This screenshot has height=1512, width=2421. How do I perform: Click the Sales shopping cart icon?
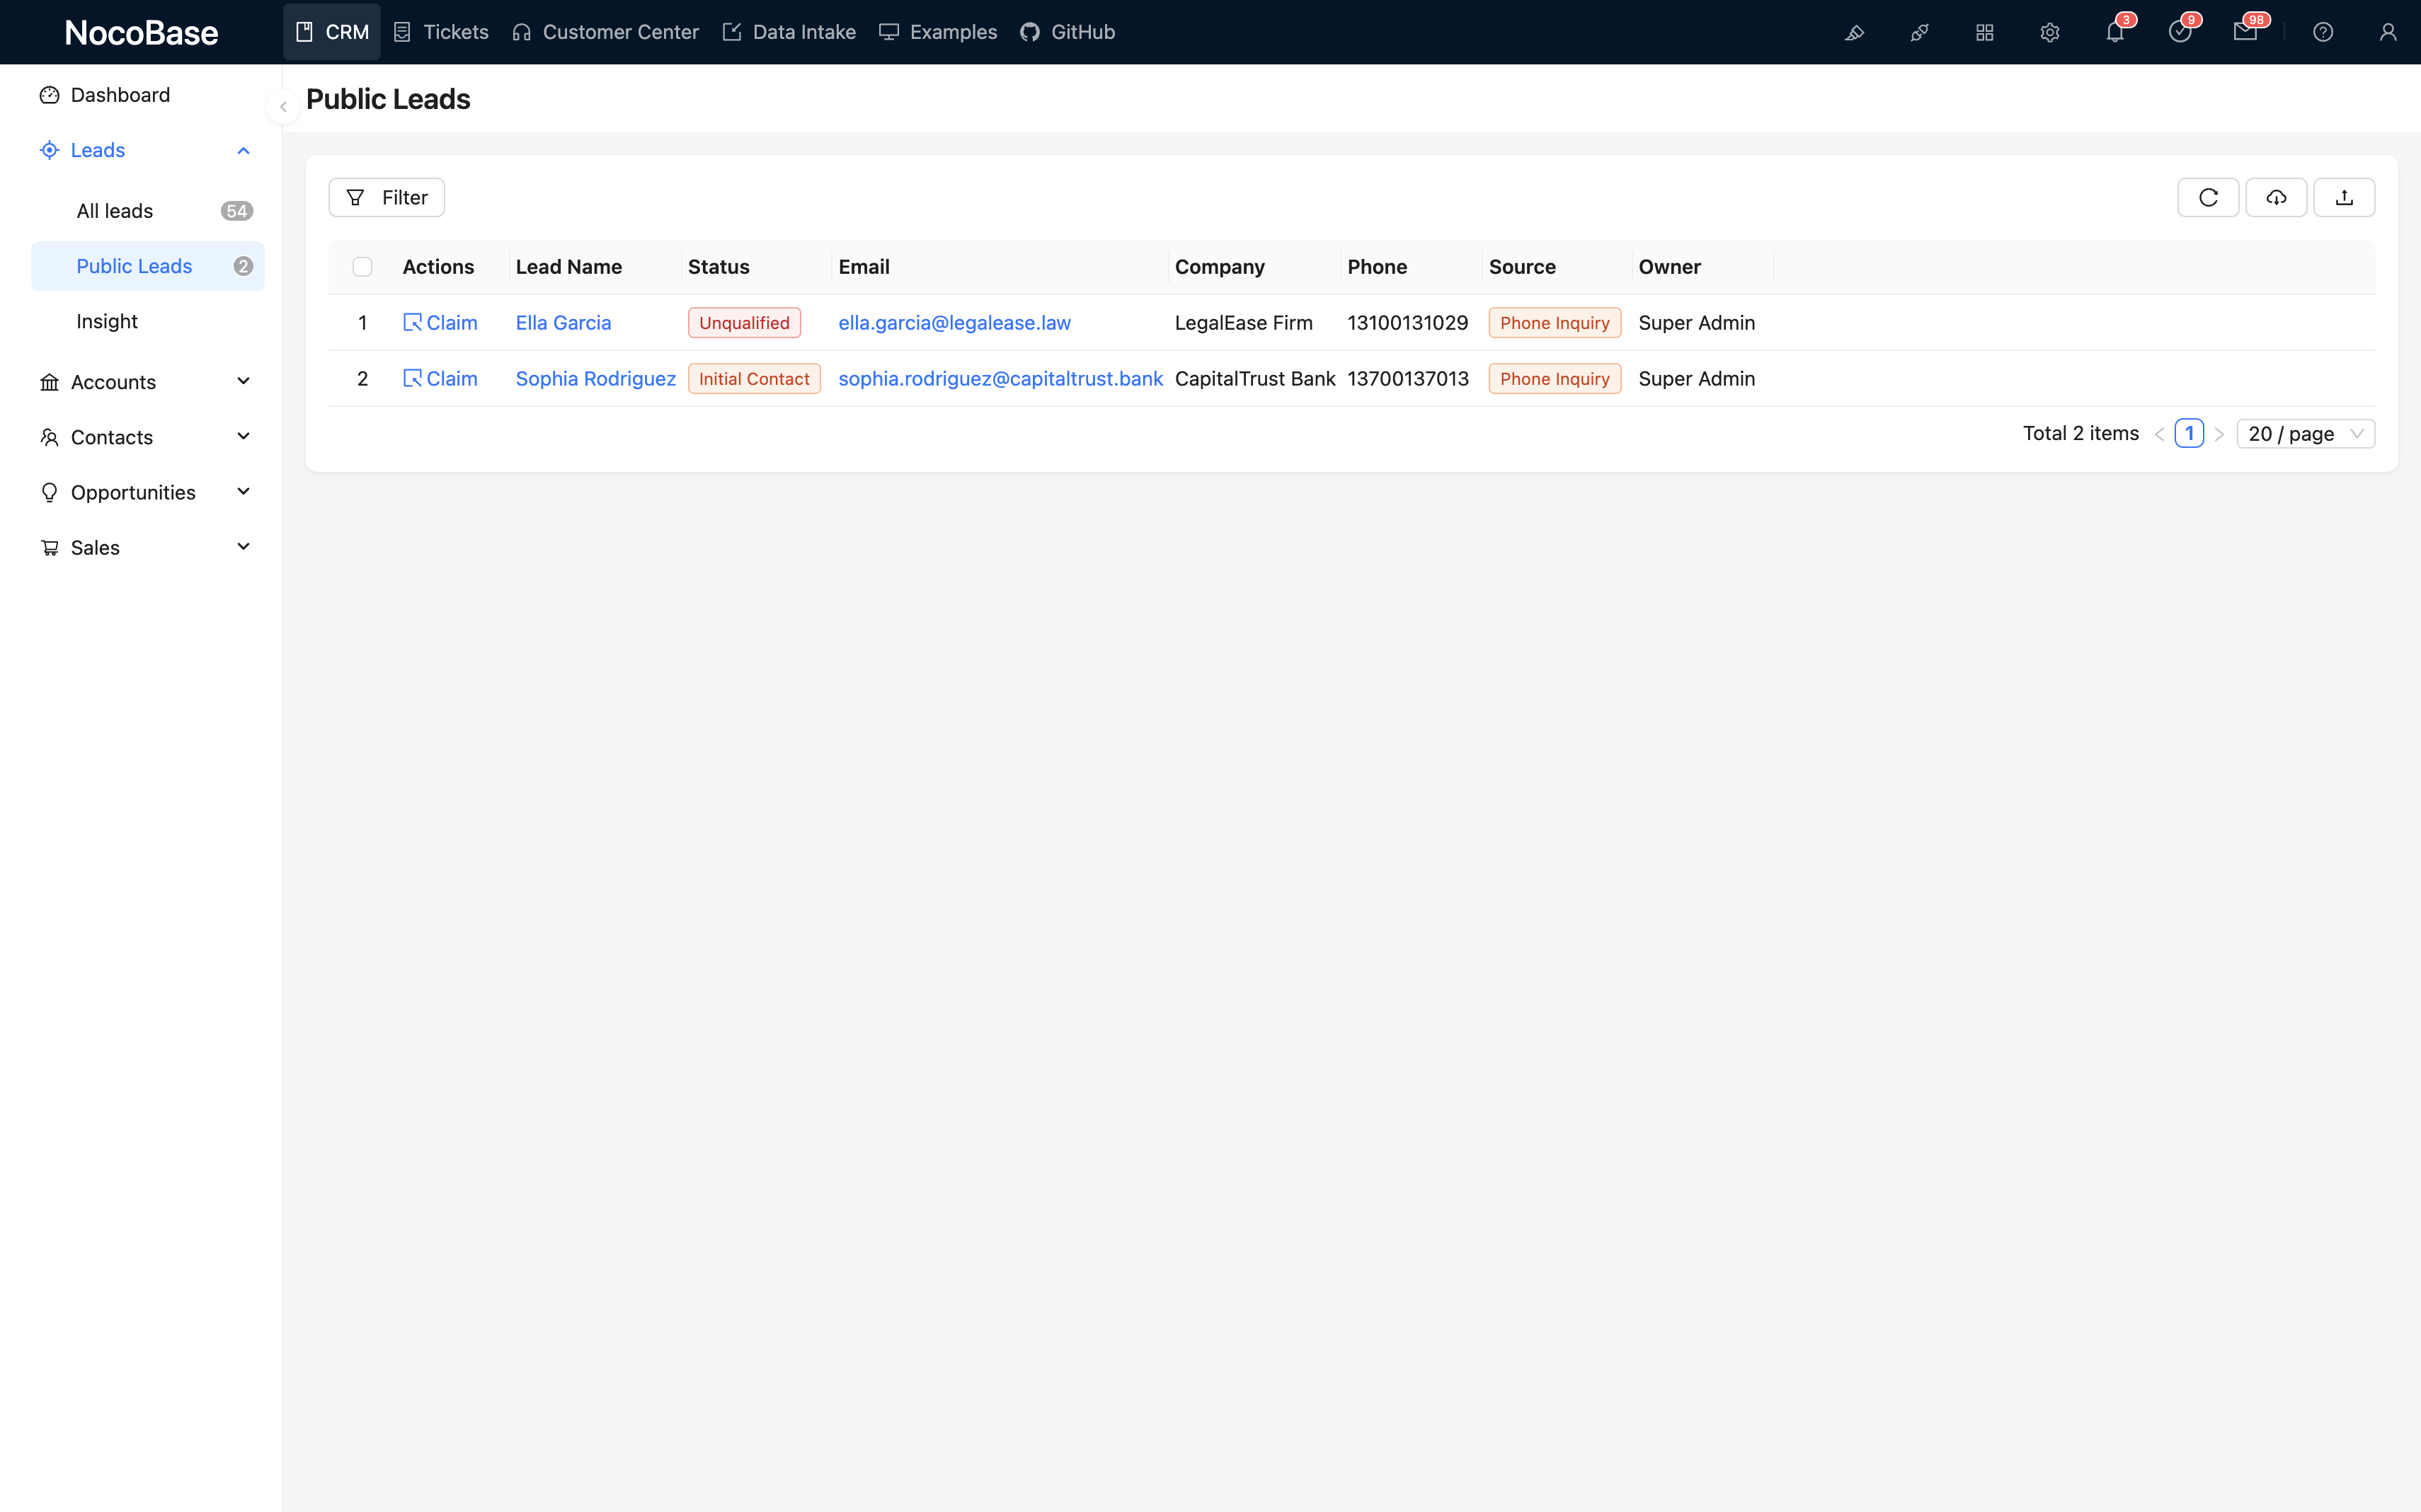(49, 548)
